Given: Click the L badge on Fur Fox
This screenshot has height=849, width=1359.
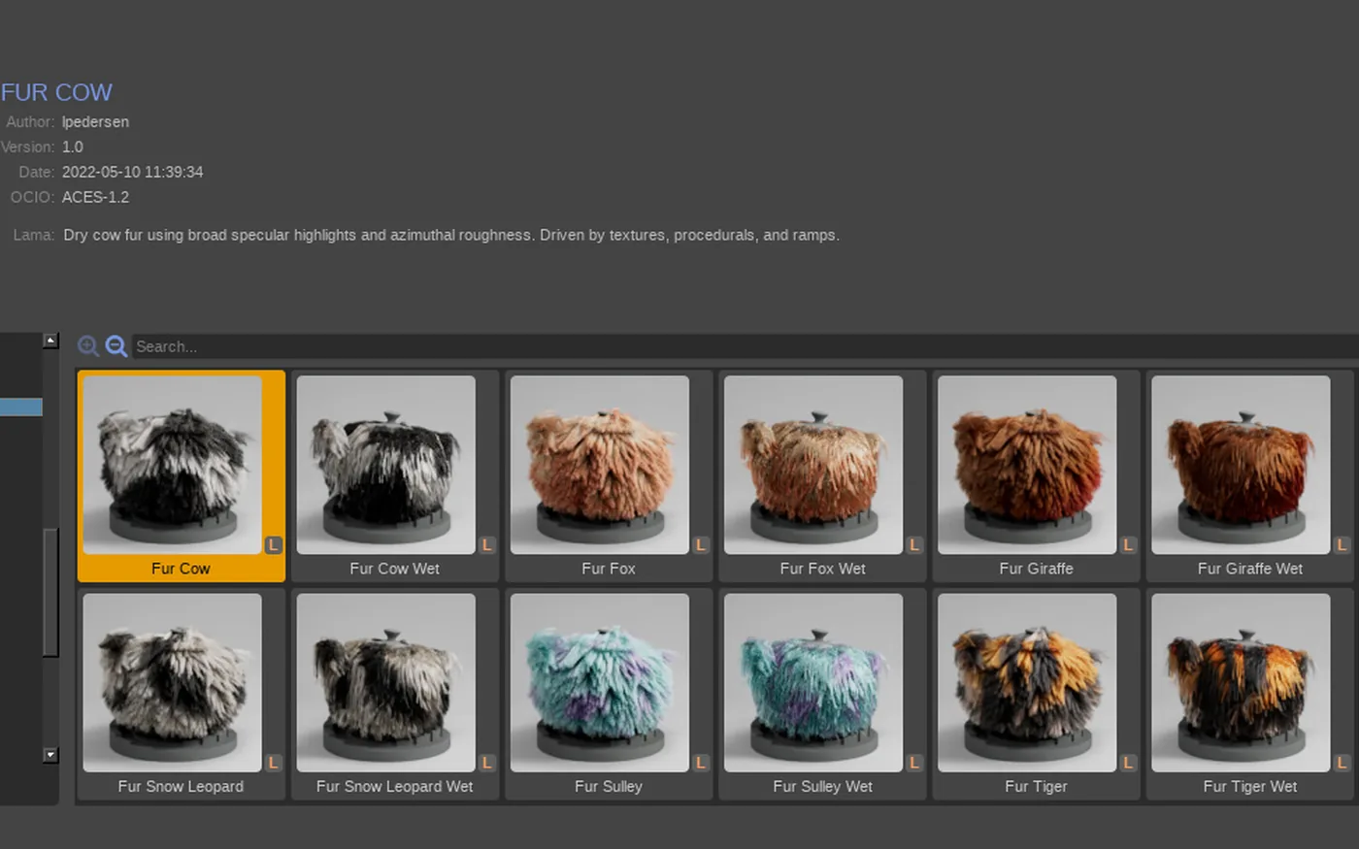Looking at the screenshot, I should pos(701,545).
